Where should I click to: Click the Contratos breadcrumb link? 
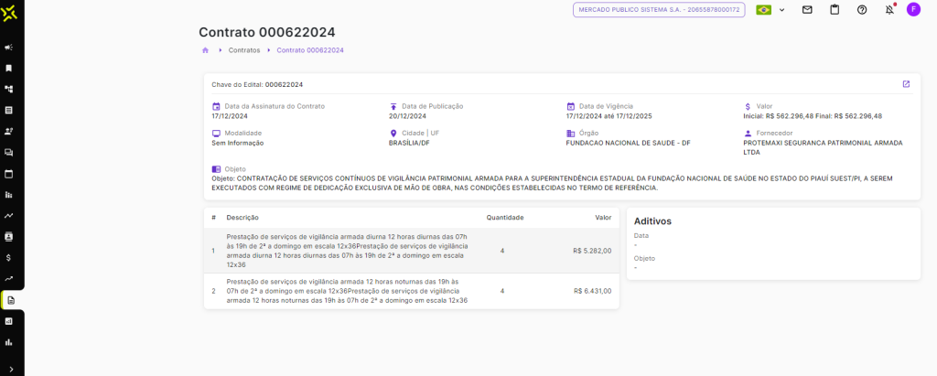pyautogui.click(x=244, y=50)
